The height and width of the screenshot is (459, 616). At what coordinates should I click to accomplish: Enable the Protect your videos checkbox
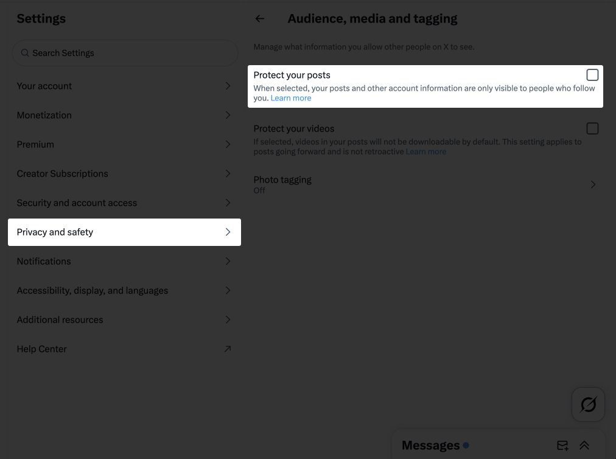(x=592, y=128)
